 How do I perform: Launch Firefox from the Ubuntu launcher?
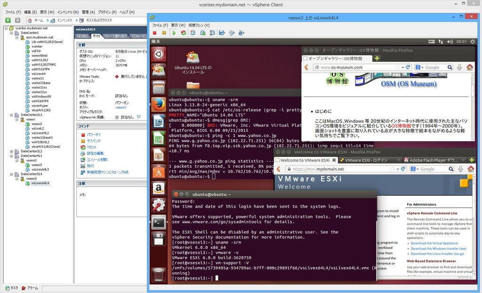pos(159,105)
